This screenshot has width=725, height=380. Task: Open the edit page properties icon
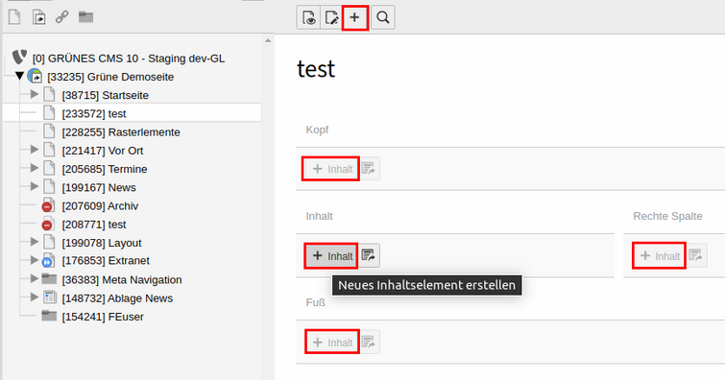331,17
